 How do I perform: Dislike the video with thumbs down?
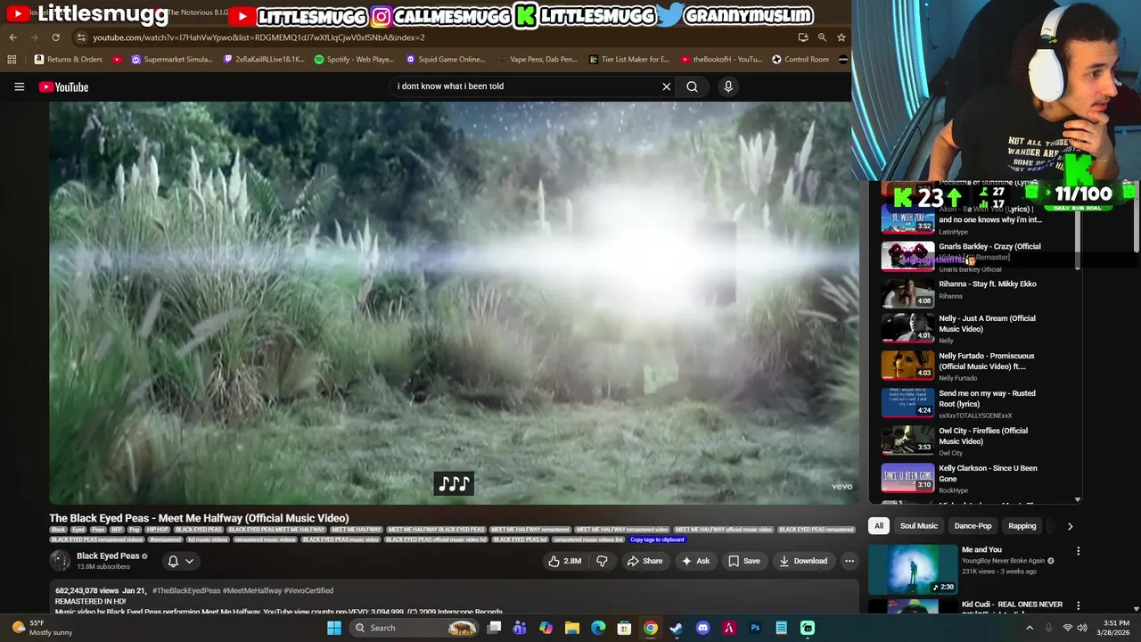click(x=602, y=561)
